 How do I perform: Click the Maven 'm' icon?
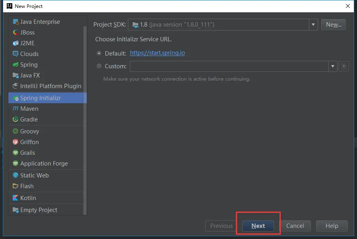pyautogui.click(x=15, y=109)
